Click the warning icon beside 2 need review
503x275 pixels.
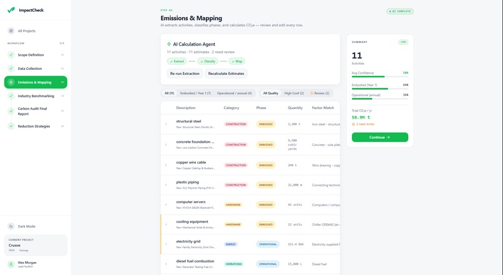353,124
